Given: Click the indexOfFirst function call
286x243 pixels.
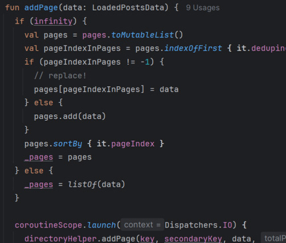Looking at the screenshot, I should click(x=193, y=49).
